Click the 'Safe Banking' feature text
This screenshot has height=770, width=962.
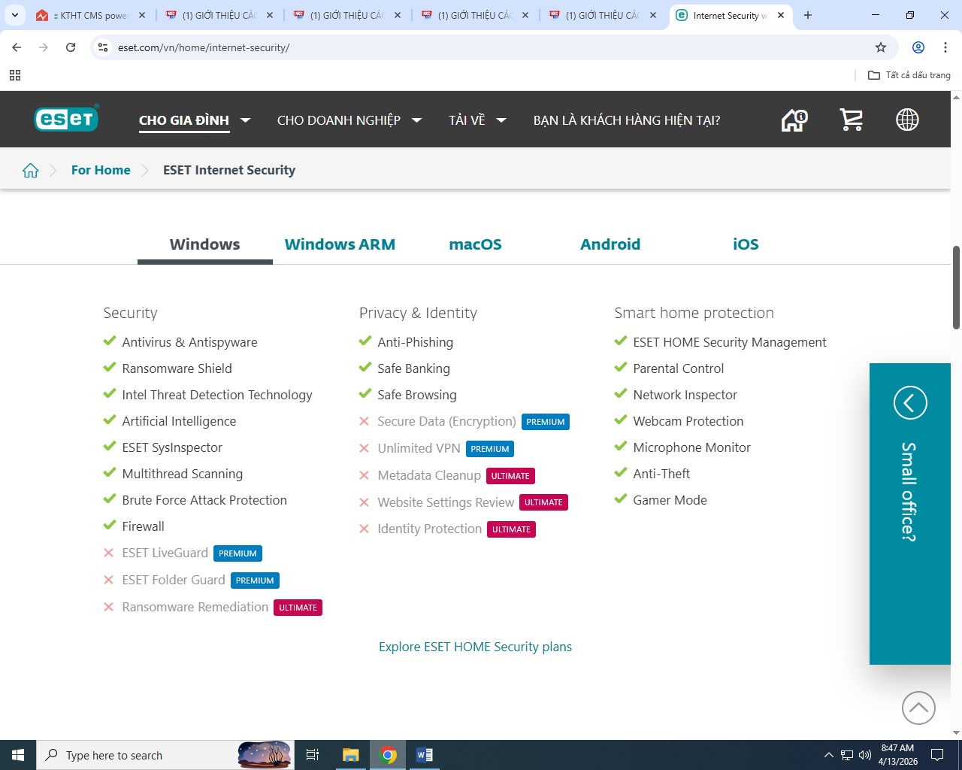point(413,368)
